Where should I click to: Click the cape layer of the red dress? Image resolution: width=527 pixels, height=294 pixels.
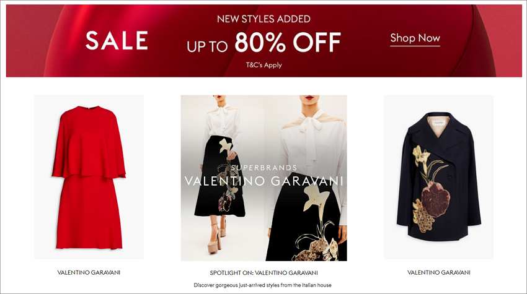coord(89,142)
